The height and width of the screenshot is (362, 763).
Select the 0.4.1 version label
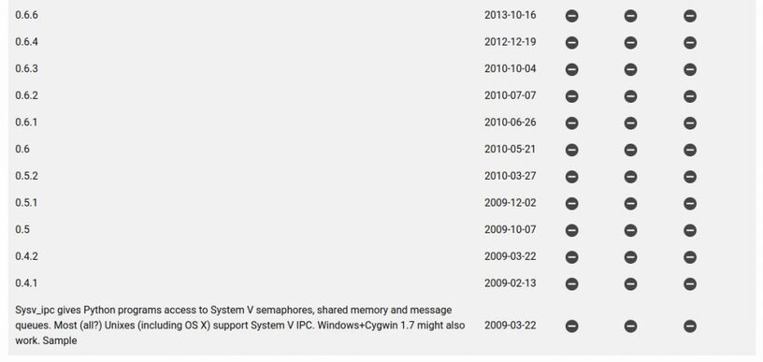click(26, 282)
